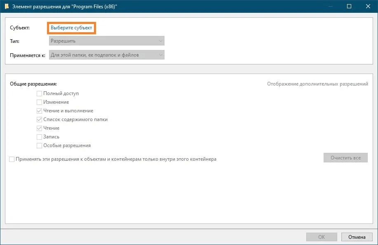
Task: Uncheck "Список содержимого папки" permission
Action: pyautogui.click(x=40, y=119)
